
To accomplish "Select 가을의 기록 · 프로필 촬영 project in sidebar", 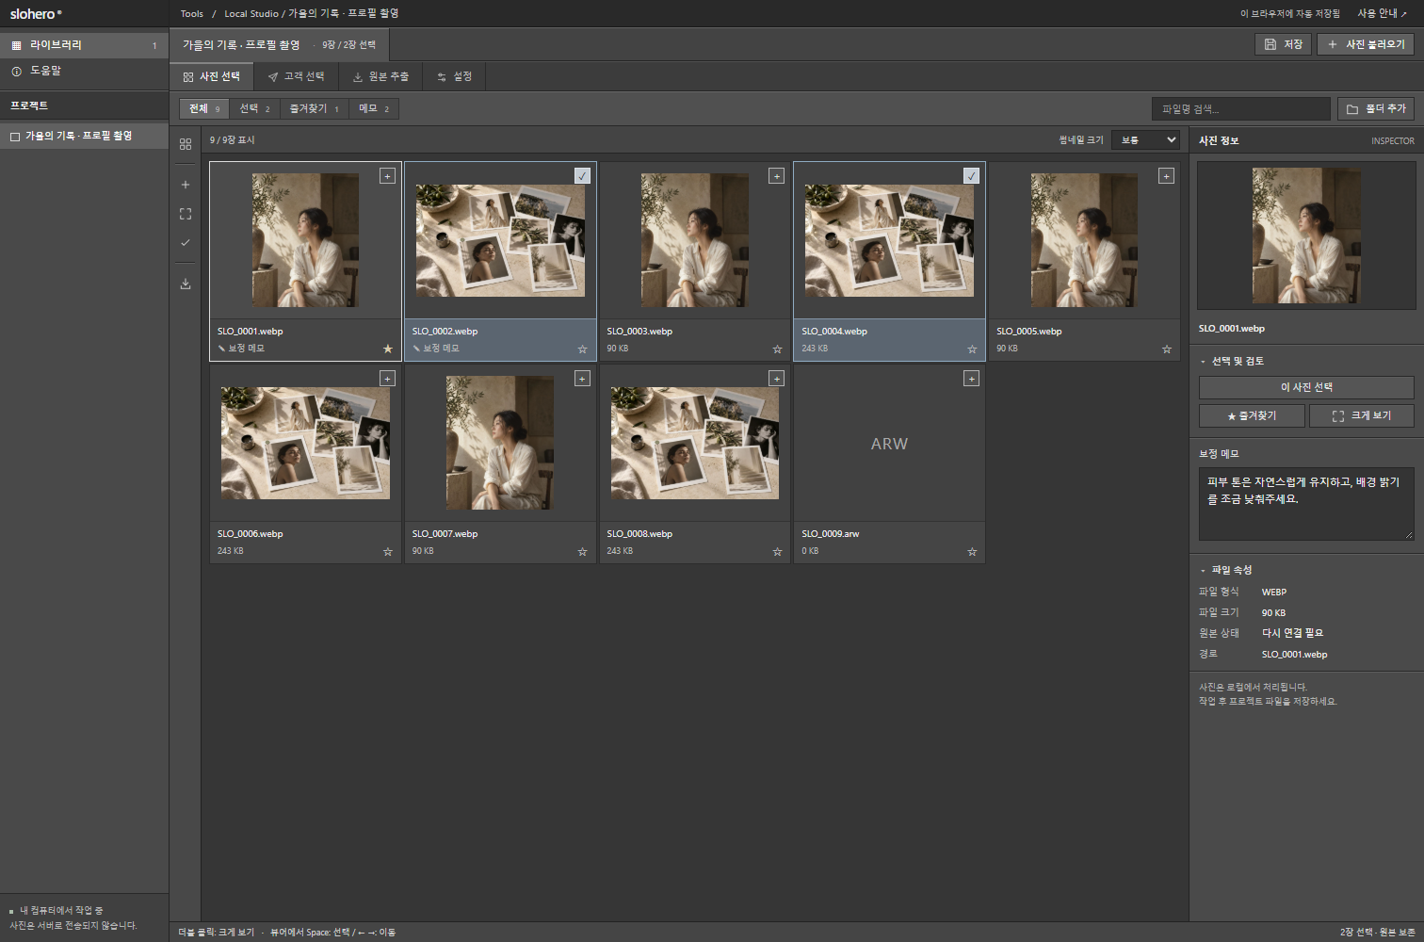I will (84, 136).
